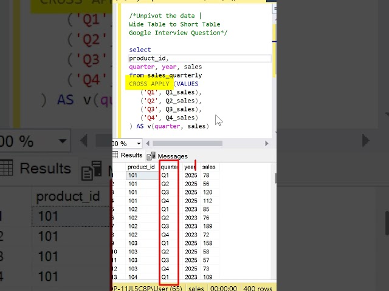Click the ('Q1', Q1_sales) code line
Viewport: 389px width, 291px height.
click(171, 92)
